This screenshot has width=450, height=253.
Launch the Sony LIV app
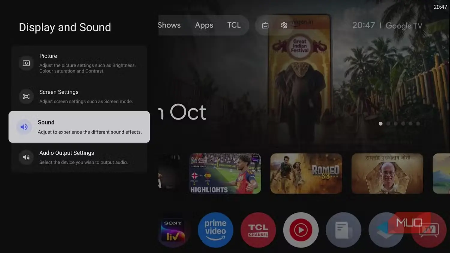(173, 230)
